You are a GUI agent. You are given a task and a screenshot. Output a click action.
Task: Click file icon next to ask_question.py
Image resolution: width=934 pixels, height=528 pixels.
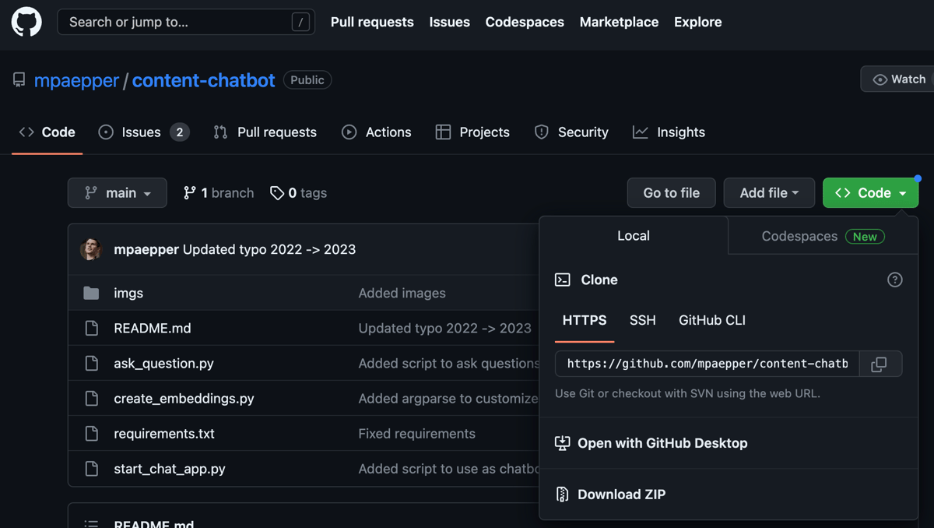click(91, 363)
